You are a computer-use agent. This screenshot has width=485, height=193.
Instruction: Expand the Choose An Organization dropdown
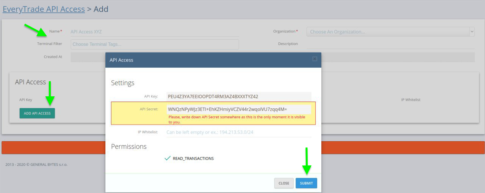[x=390, y=32]
